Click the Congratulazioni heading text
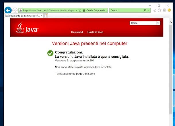 click(x=69, y=52)
